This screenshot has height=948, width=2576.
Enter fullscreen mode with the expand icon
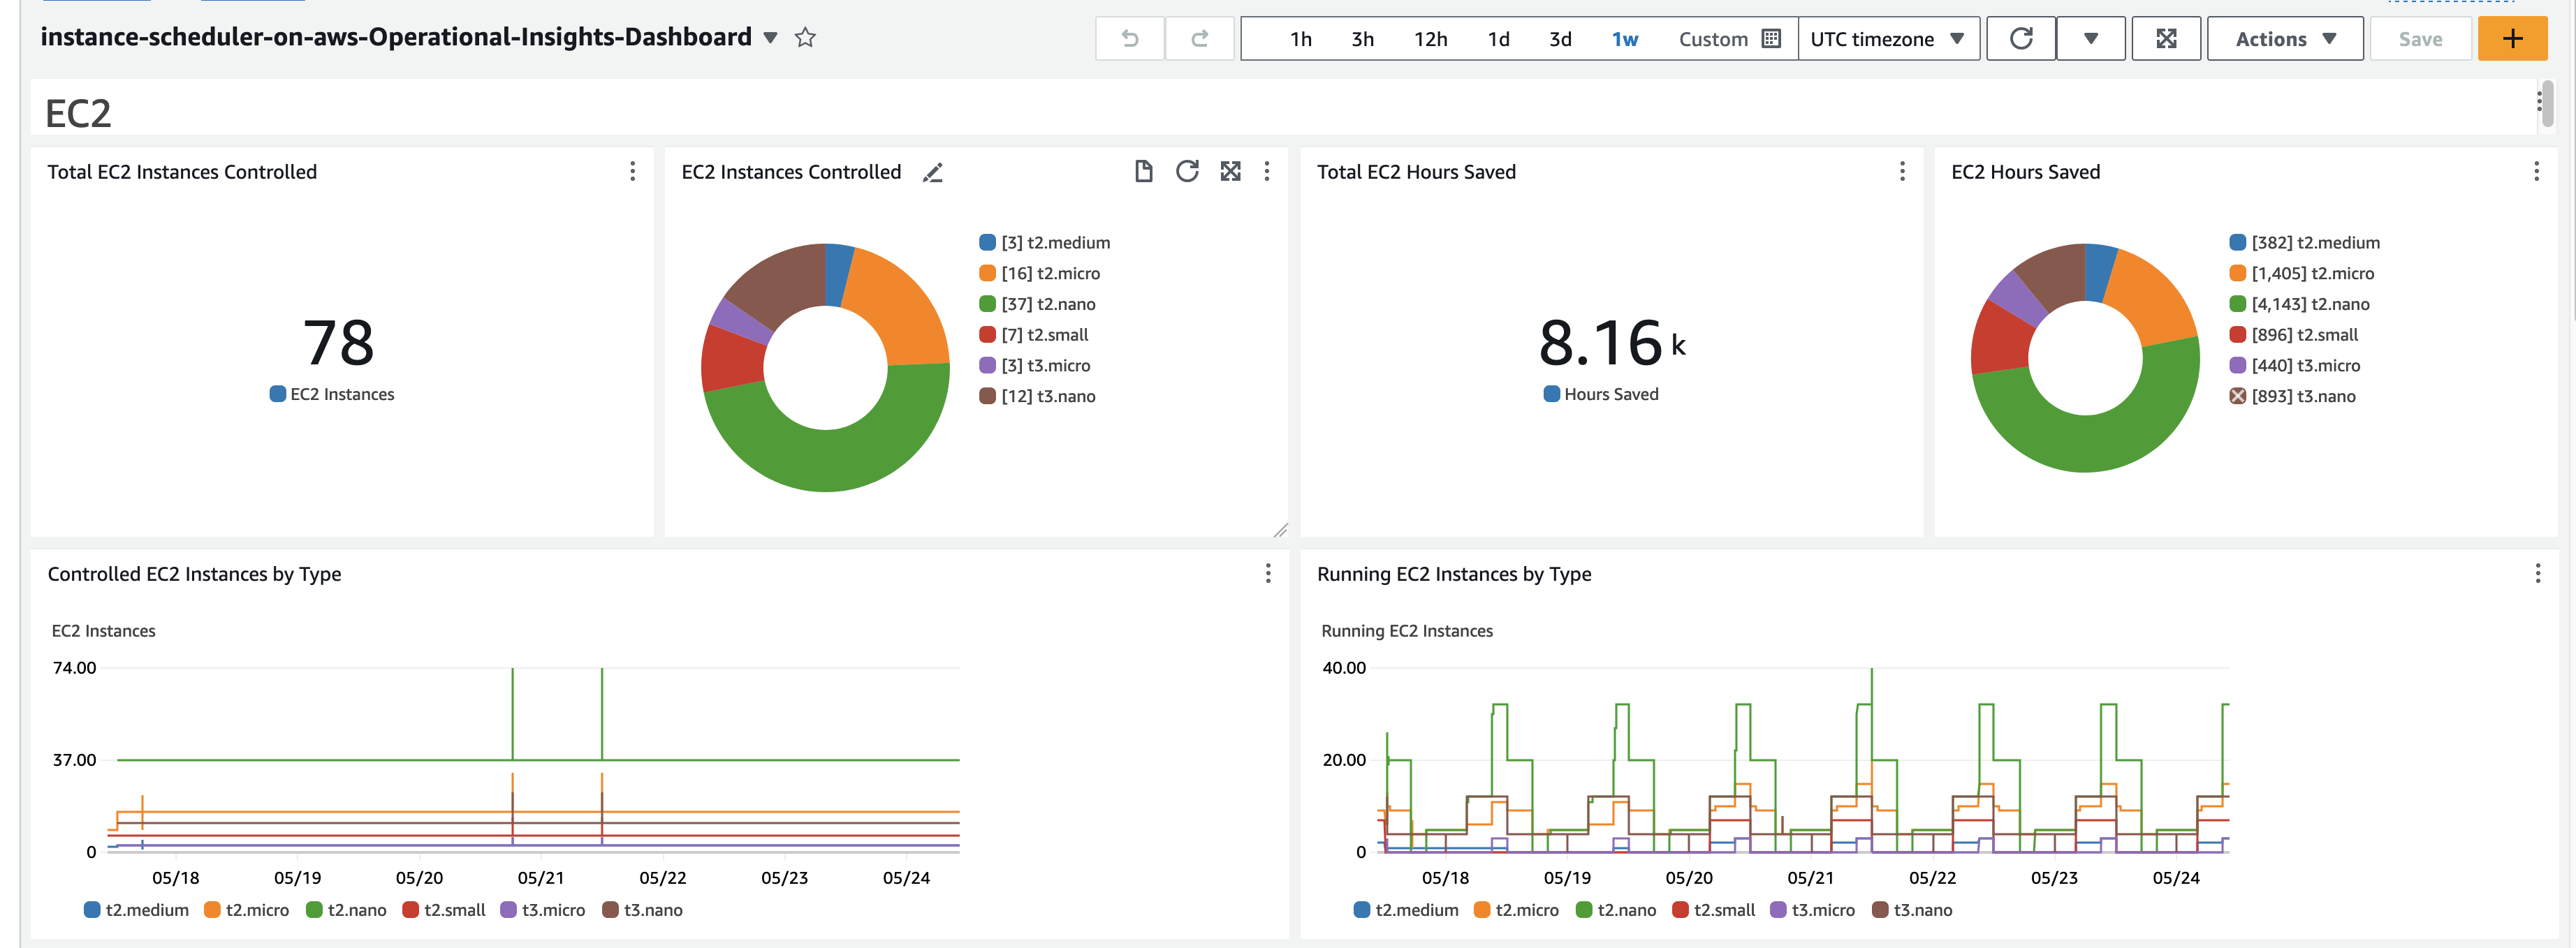point(2166,39)
